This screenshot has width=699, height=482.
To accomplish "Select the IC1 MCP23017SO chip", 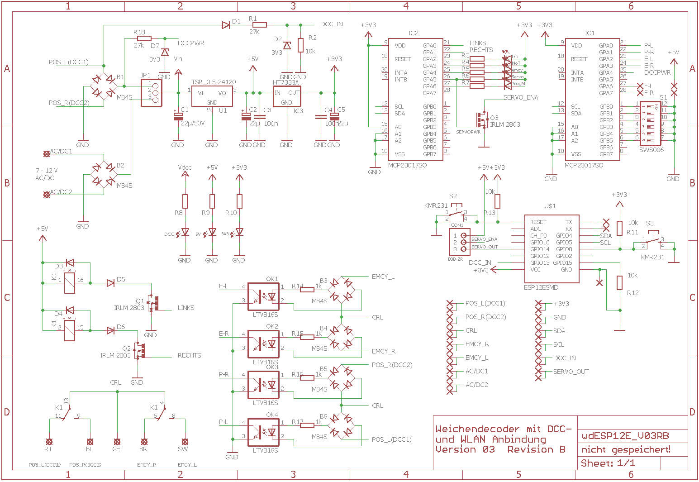I will (592, 99).
